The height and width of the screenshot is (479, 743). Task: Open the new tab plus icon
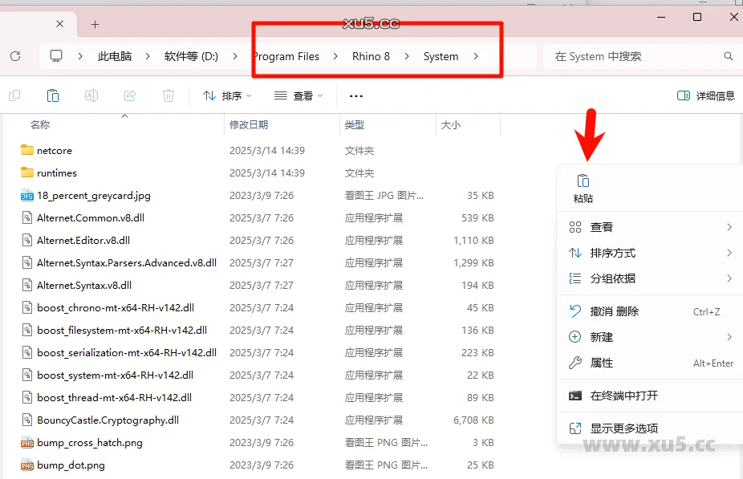point(96,23)
